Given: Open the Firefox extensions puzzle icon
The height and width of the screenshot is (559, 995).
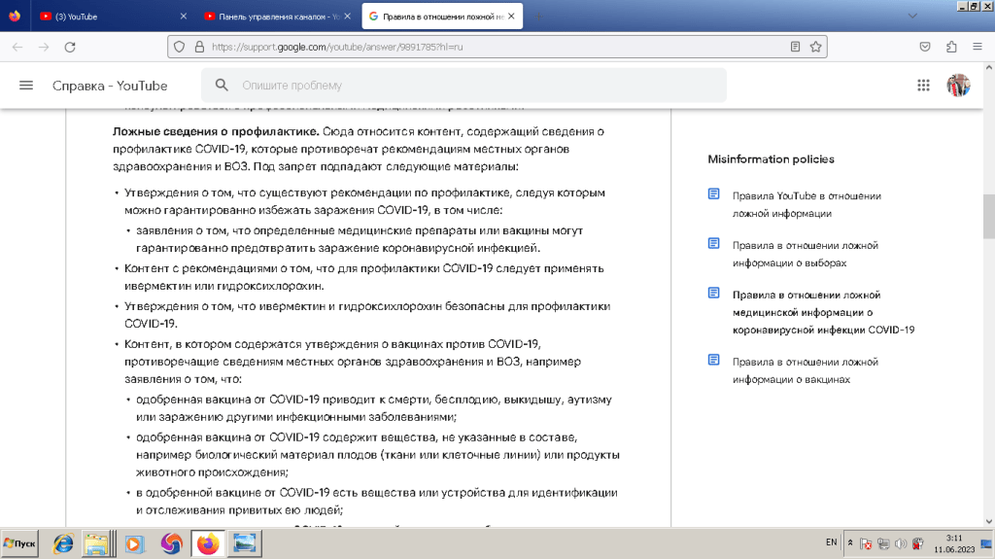Looking at the screenshot, I should [951, 47].
